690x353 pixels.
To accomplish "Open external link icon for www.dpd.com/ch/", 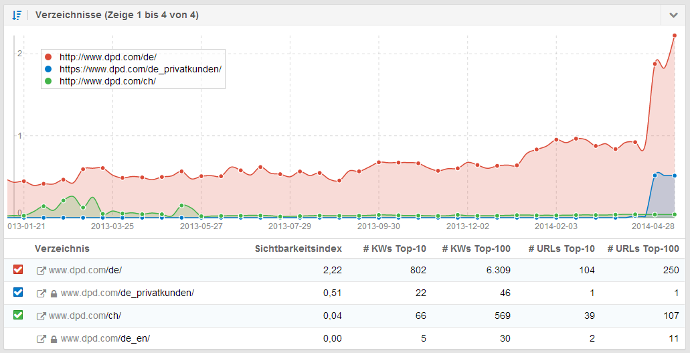I will coord(41,315).
